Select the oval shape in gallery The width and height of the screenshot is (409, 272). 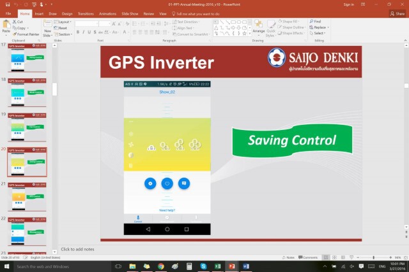pyautogui.click(x=238, y=22)
